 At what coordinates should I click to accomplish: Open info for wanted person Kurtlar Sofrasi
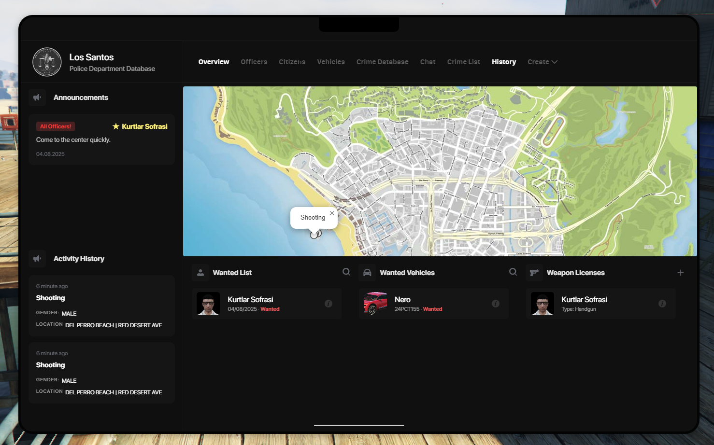[328, 304]
